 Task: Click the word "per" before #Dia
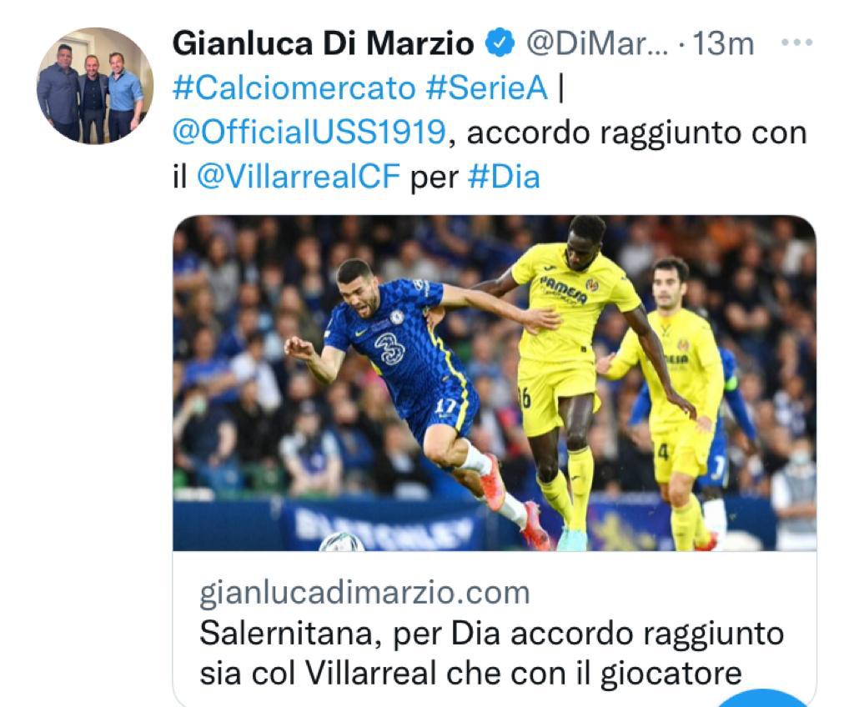click(x=434, y=178)
